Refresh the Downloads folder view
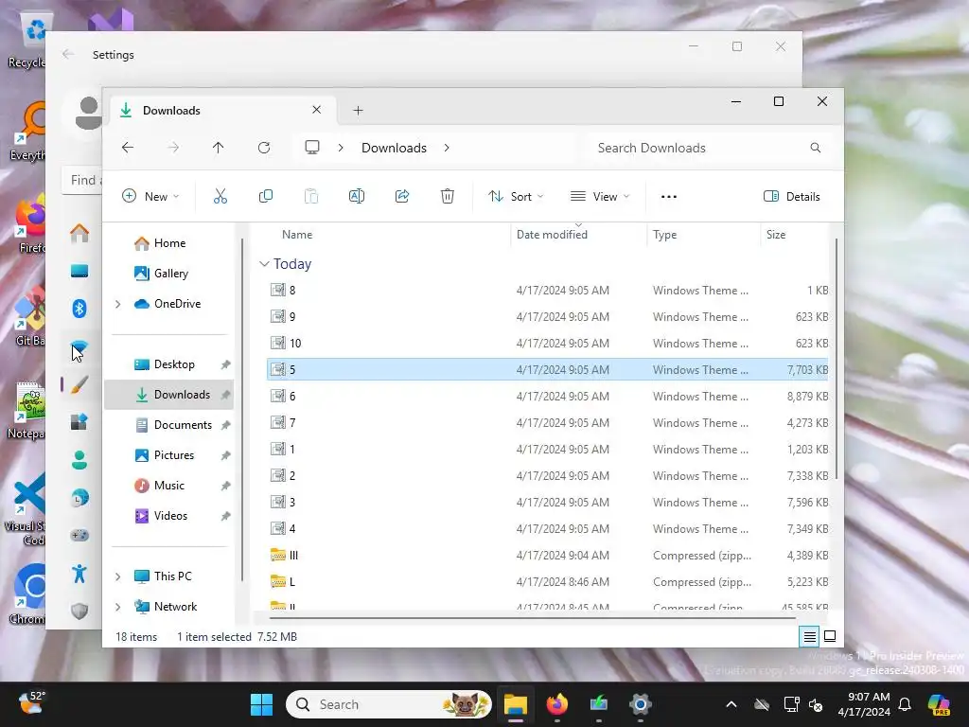 [x=264, y=148]
